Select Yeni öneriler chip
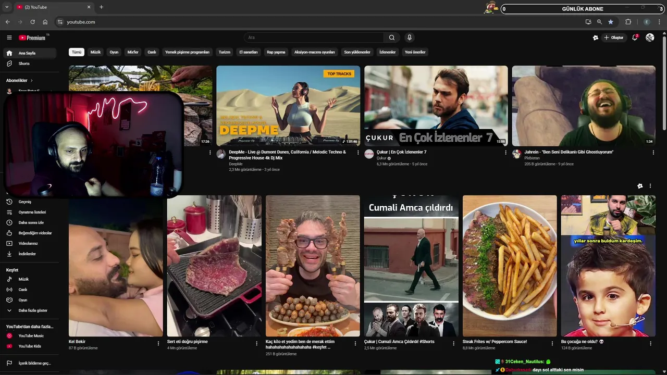The width and height of the screenshot is (667, 375). pos(415,52)
